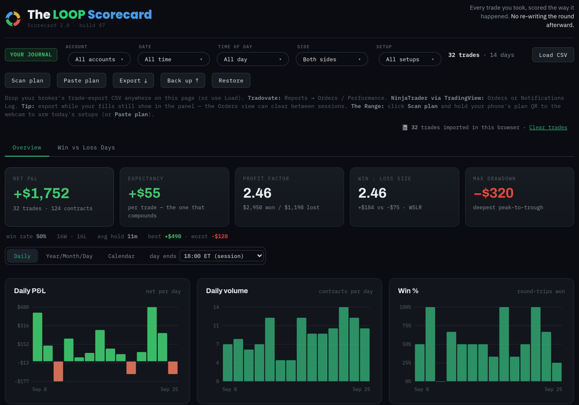Click the Clear trades link

[548, 127]
